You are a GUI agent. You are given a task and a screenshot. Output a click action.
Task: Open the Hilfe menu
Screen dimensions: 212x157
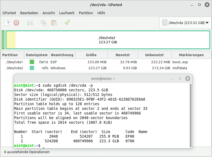[101, 13]
